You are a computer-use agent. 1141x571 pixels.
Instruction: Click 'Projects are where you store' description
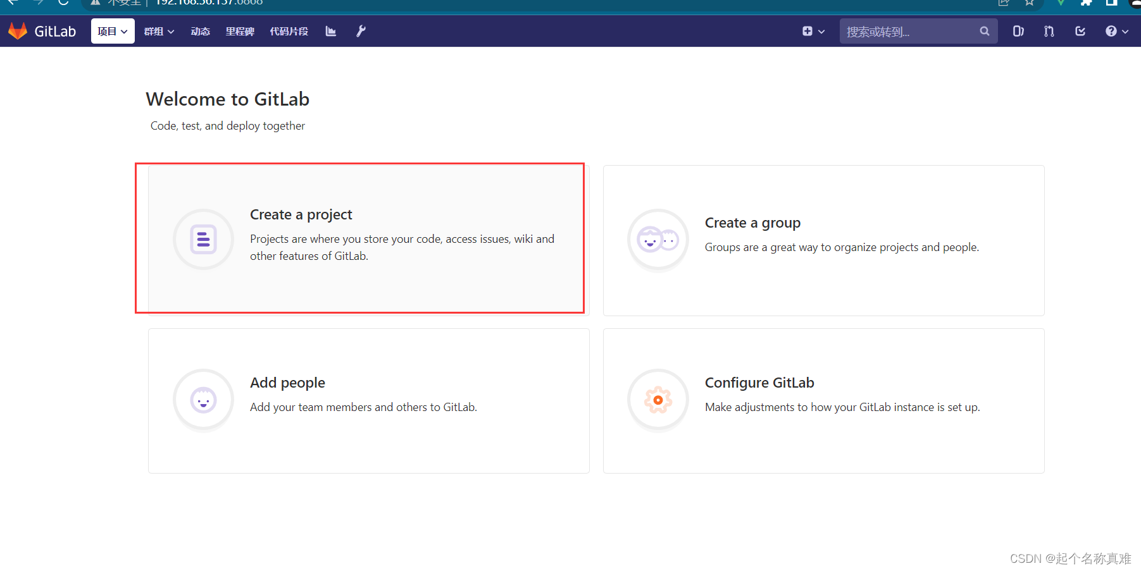[x=402, y=247]
